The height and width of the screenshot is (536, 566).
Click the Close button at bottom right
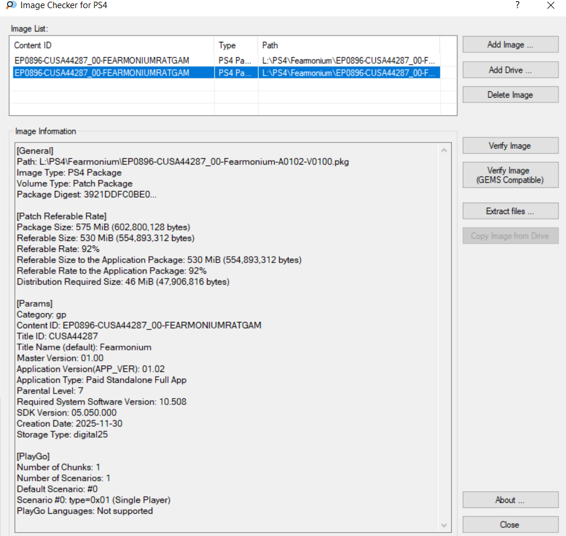(x=511, y=525)
